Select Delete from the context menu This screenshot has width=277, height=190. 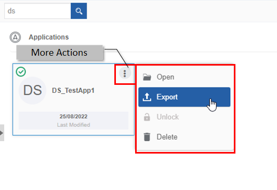(184, 137)
